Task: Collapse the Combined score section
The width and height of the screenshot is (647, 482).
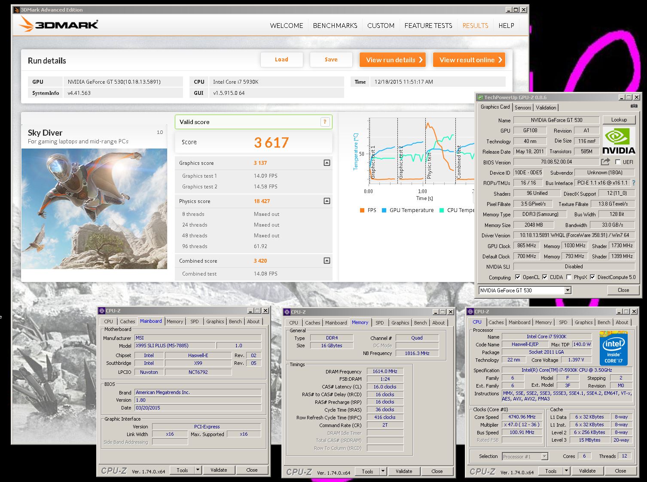Action: point(327,261)
